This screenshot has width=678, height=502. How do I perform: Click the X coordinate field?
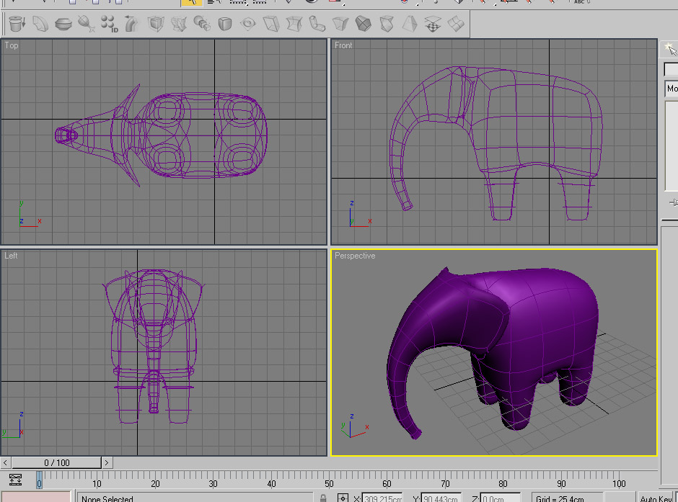[382, 498]
